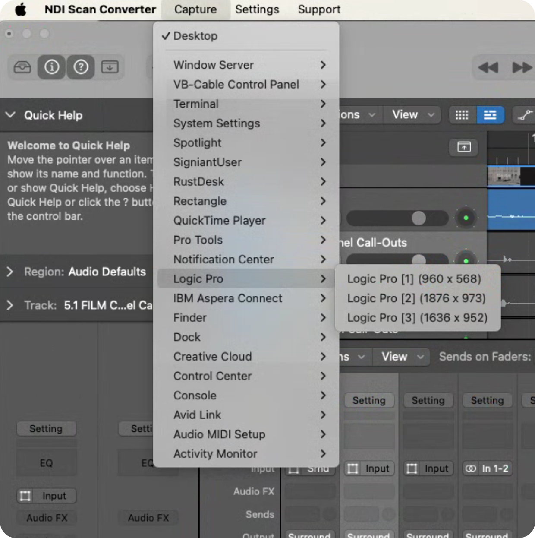
Task: Open the Spotlight submenu
Action: pos(246,142)
